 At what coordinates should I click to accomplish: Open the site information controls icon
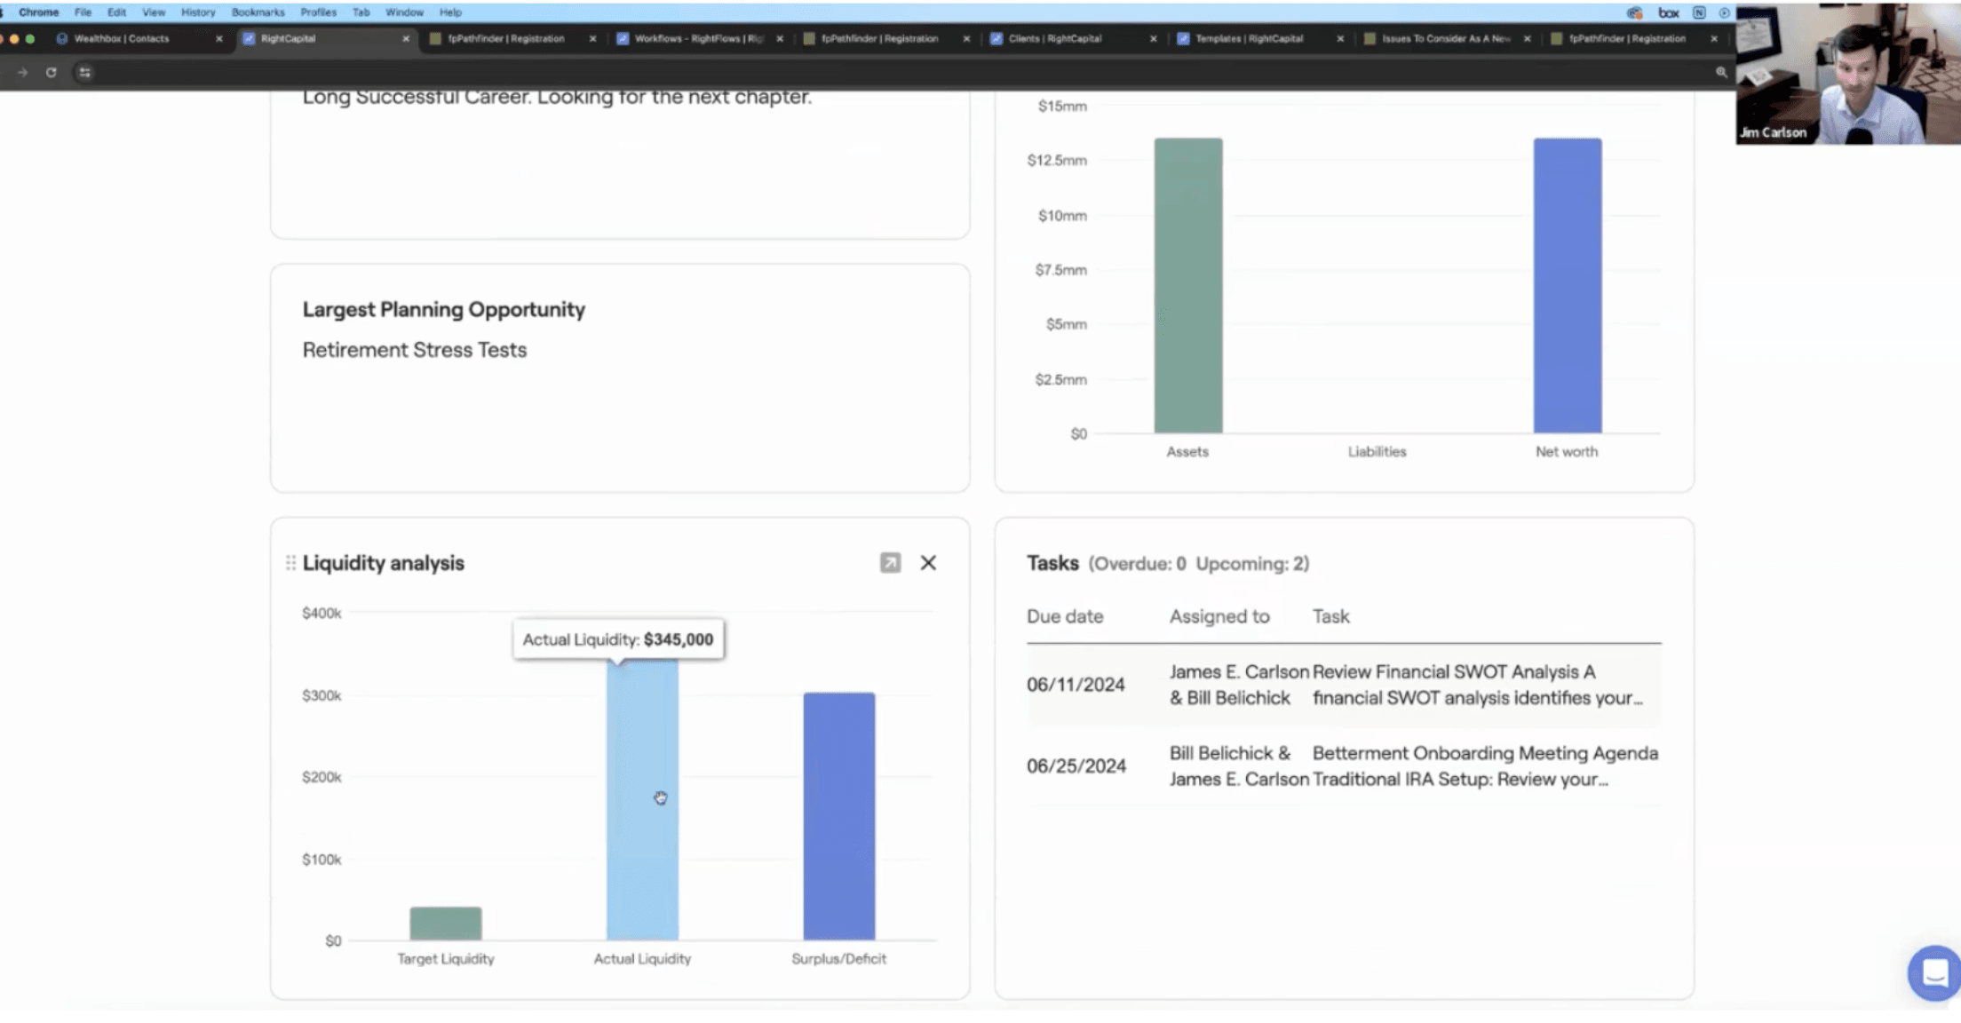tap(84, 73)
